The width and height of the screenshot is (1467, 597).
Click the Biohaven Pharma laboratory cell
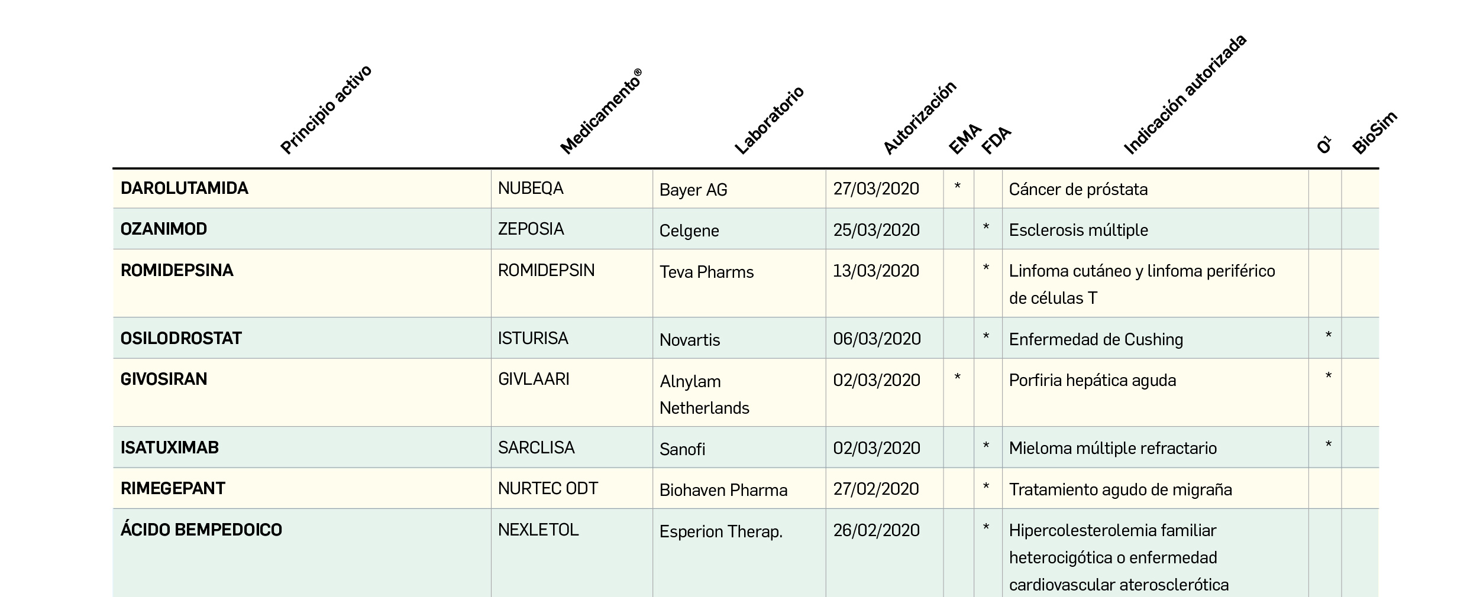[723, 491]
